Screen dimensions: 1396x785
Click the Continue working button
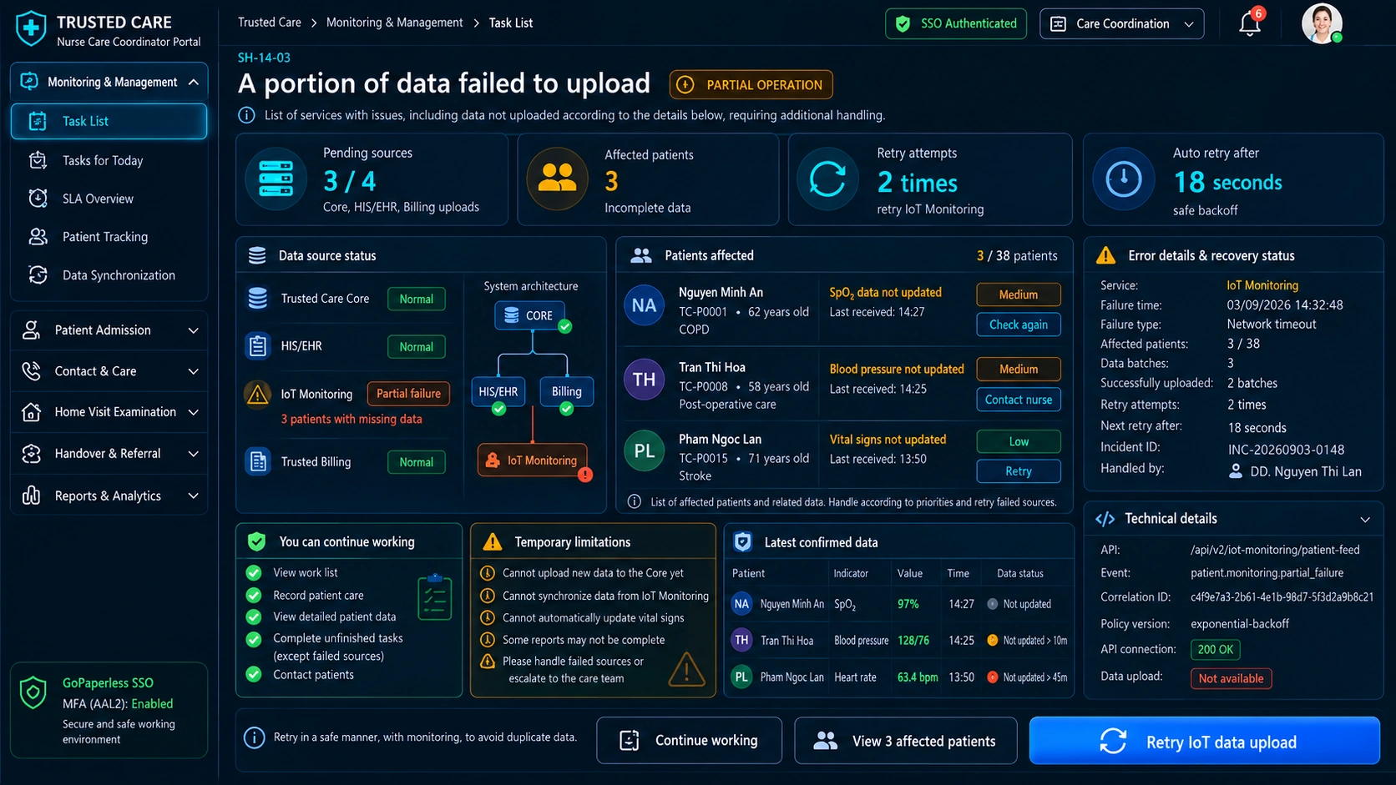(689, 741)
